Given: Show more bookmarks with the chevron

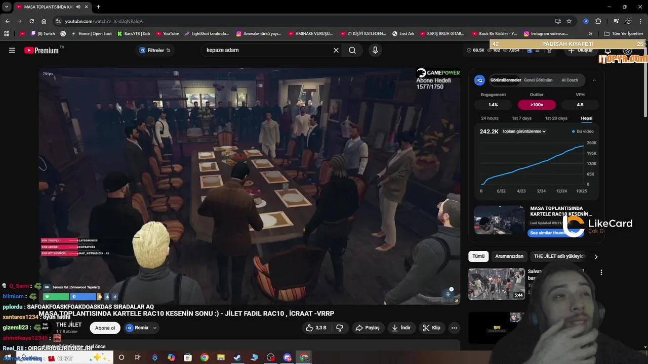Looking at the screenshot, I should [x=590, y=33].
